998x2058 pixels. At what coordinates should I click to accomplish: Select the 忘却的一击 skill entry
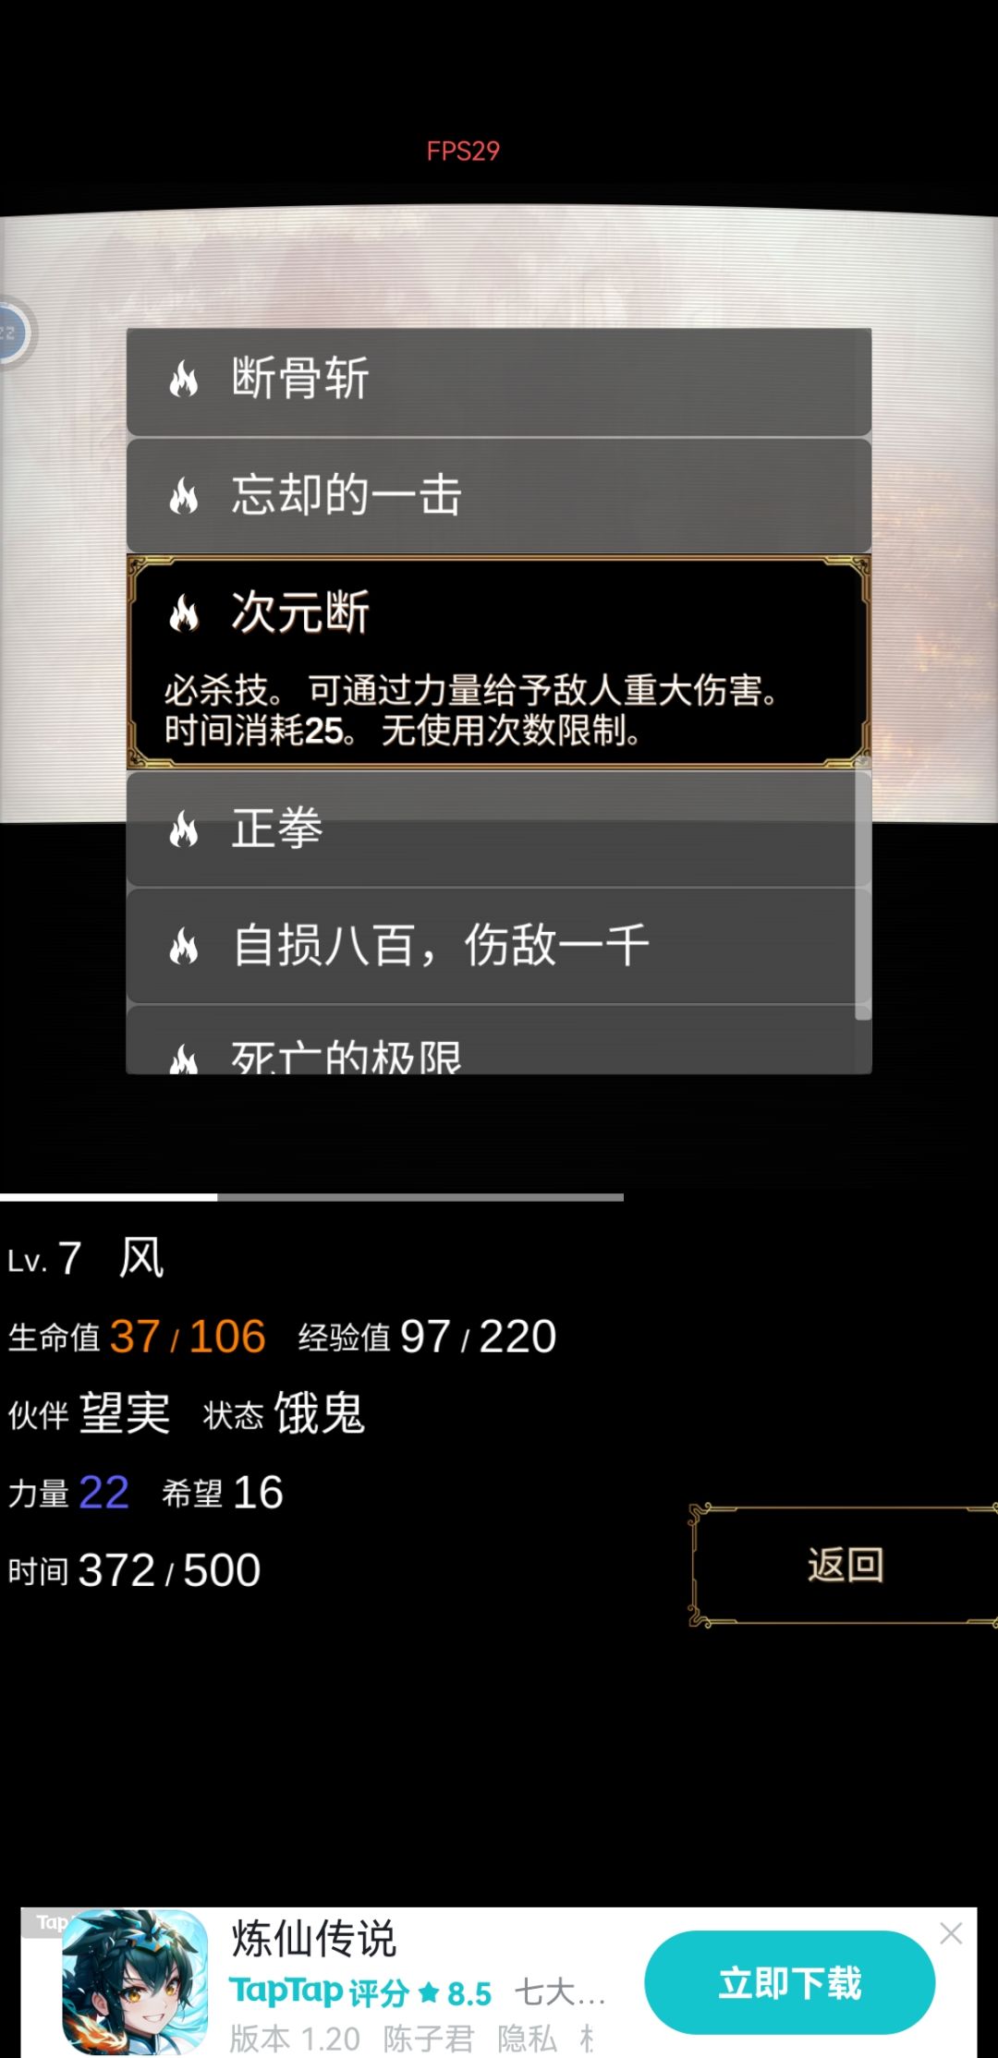499,496
